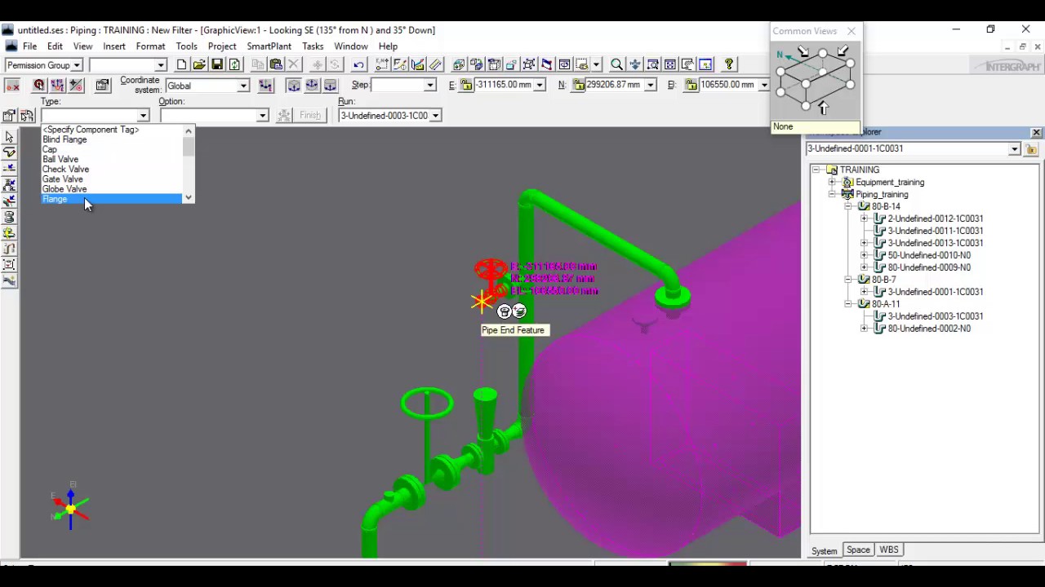Image resolution: width=1045 pixels, height=587 pixels.
Task: Select 80-Undefined-0002-N0 in the tree
Action: tap(929, 329)
